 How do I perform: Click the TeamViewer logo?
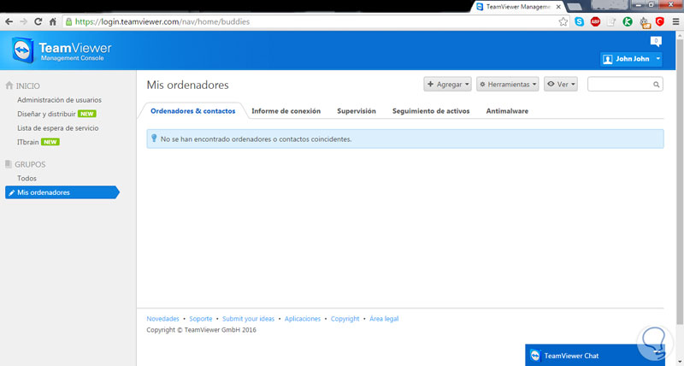pos(62,50)
